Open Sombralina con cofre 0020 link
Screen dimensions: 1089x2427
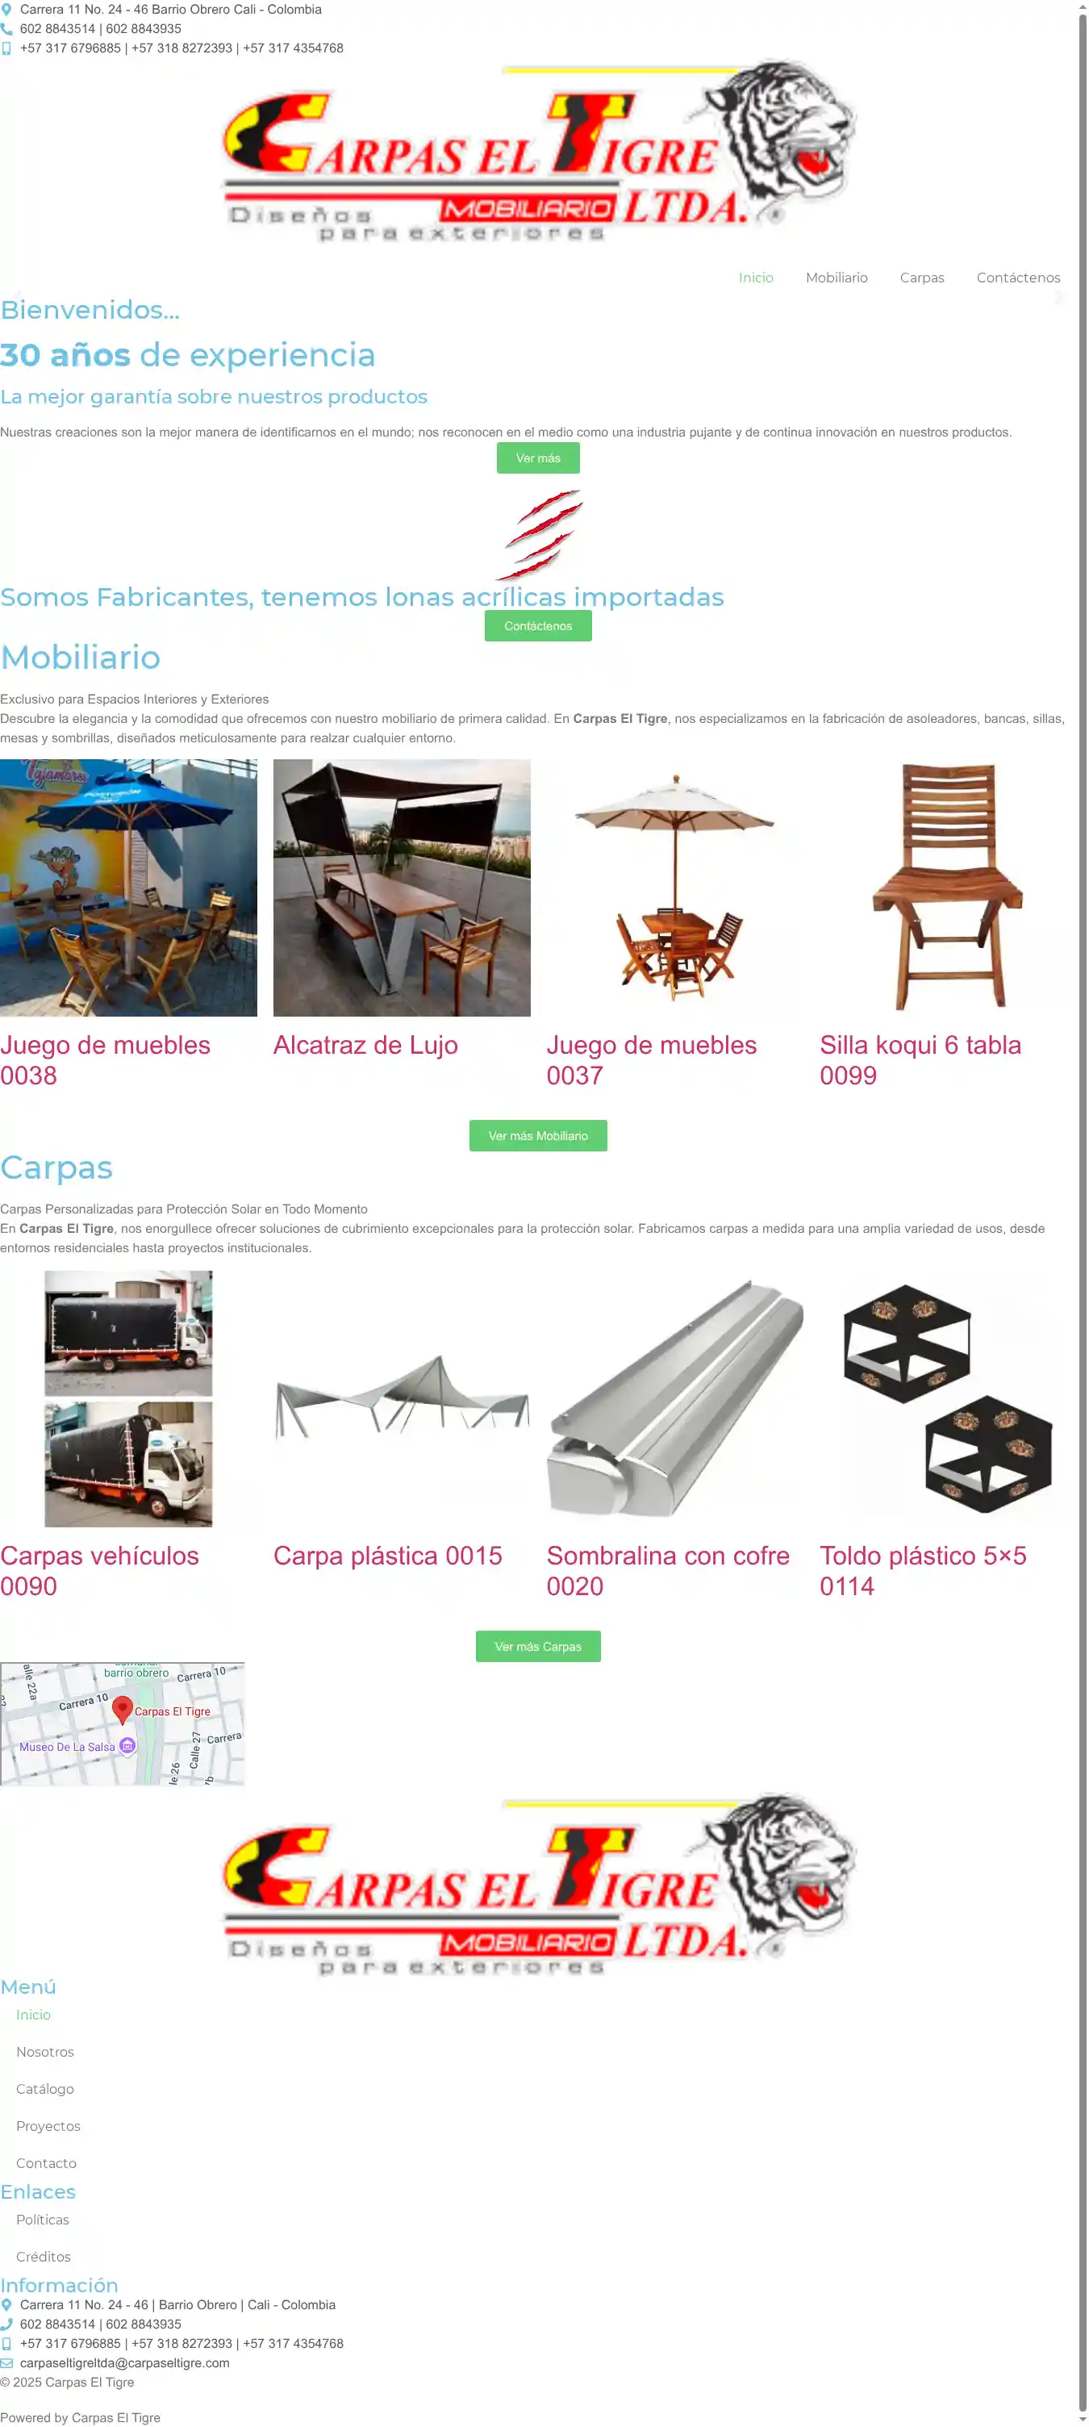[668, 1571]
